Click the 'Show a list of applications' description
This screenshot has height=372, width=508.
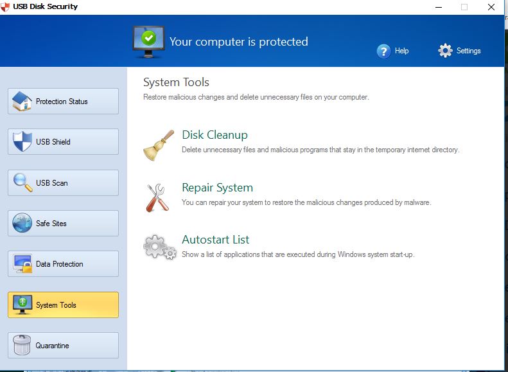point(298,254)
